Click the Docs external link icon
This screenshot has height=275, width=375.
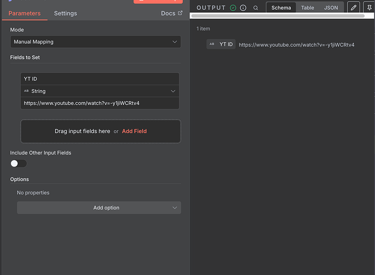(x=180, y=13)
